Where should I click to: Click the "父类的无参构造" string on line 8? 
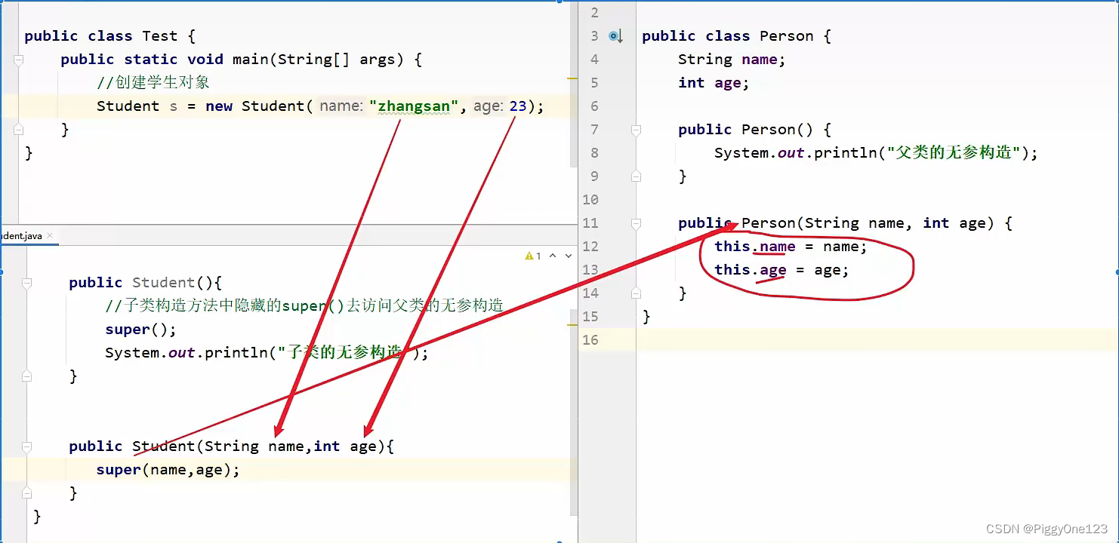coord(954,153)
